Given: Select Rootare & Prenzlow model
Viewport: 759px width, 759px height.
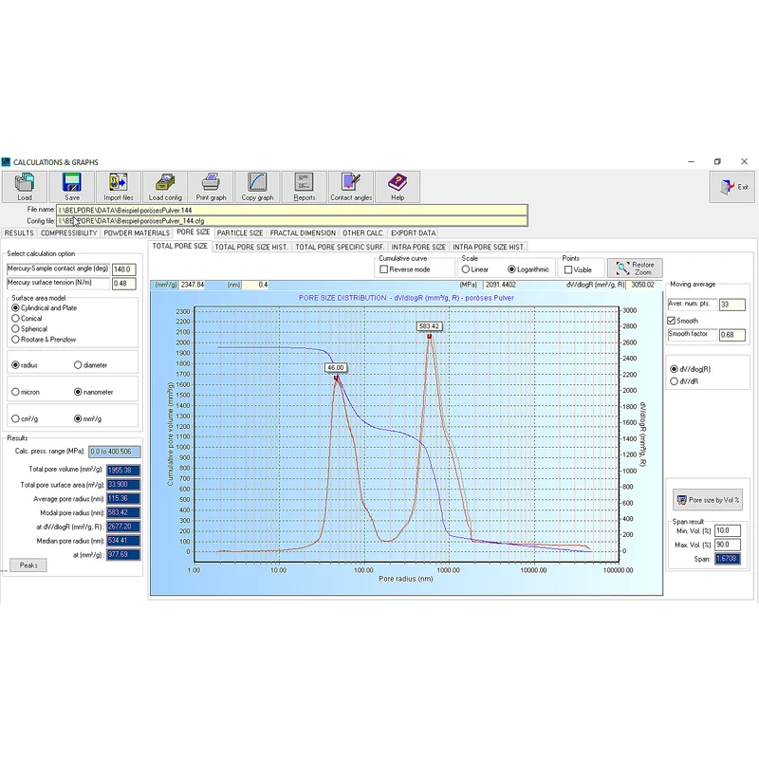Looking at the screenshot, I should point(15,340).
